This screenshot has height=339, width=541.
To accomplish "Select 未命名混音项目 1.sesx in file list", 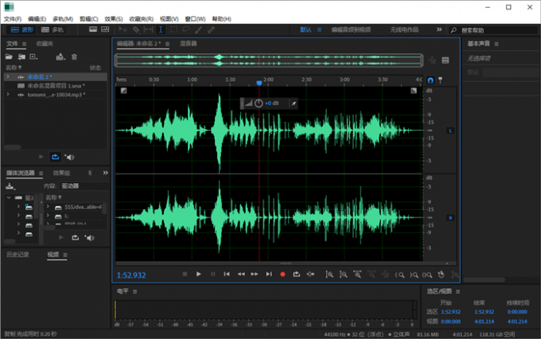I will 56,86.
